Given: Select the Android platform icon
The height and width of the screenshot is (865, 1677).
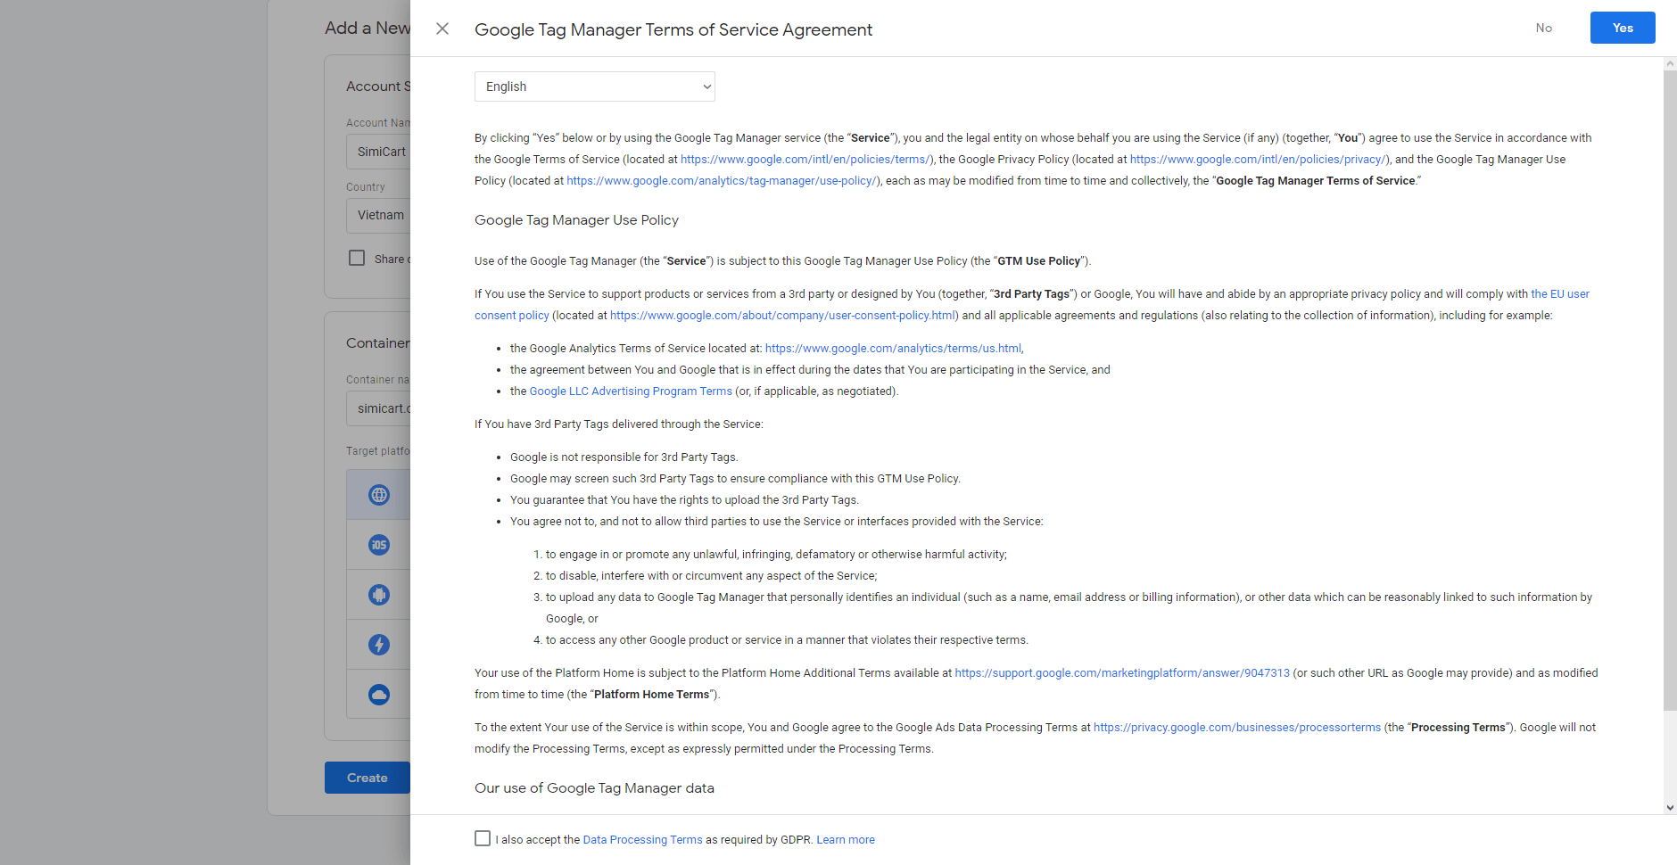Looking at the screenshot, I should click(379, 595).
